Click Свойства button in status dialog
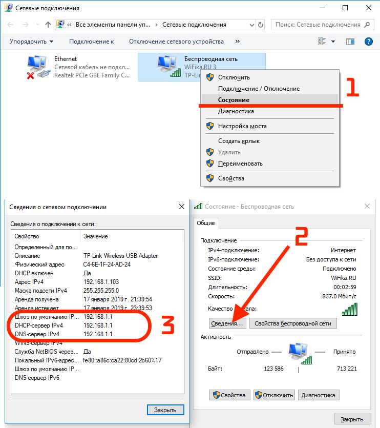The height and width of the screenshot is (428, 380). (x=229, y=395)
